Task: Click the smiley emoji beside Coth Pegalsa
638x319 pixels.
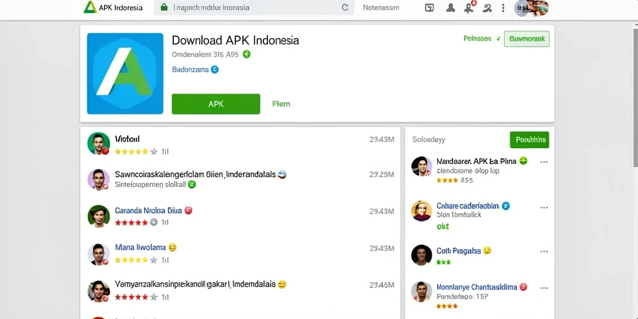Action: pyautogui.click(x=487, y=250)
